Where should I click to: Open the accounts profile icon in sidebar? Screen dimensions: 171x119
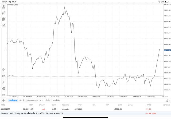[3, 7]
